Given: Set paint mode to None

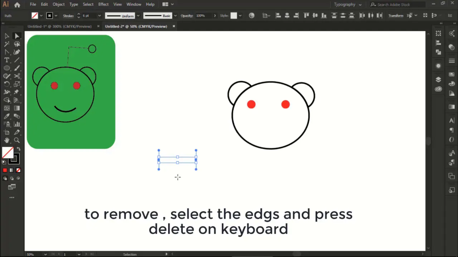Looking at the screenshot, I should 18,170.
